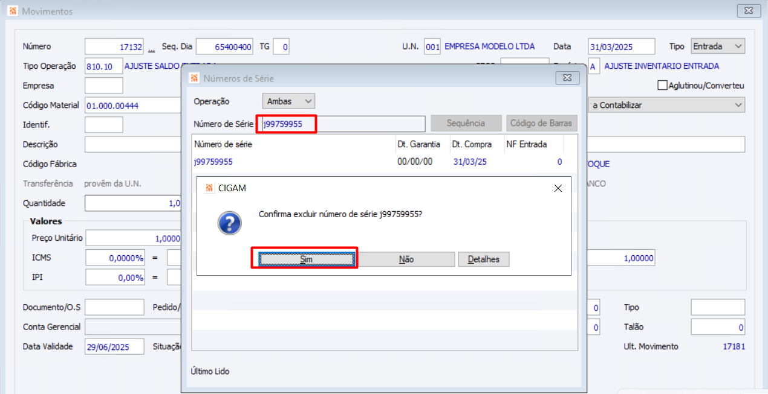Toggle the Aglutinou/Converteu checkbox
768x394 pixels.
click(x=662, y=86)
